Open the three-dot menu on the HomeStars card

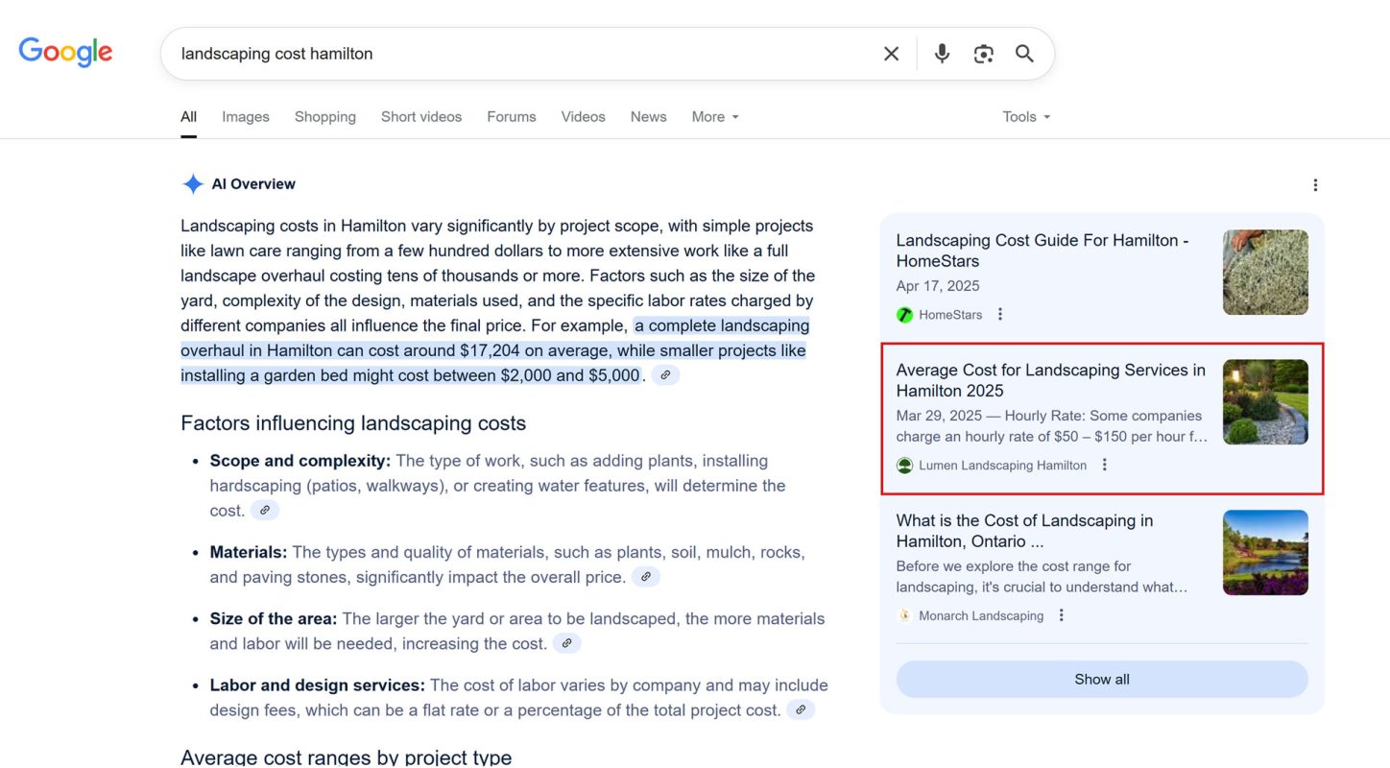coord(999,314)
